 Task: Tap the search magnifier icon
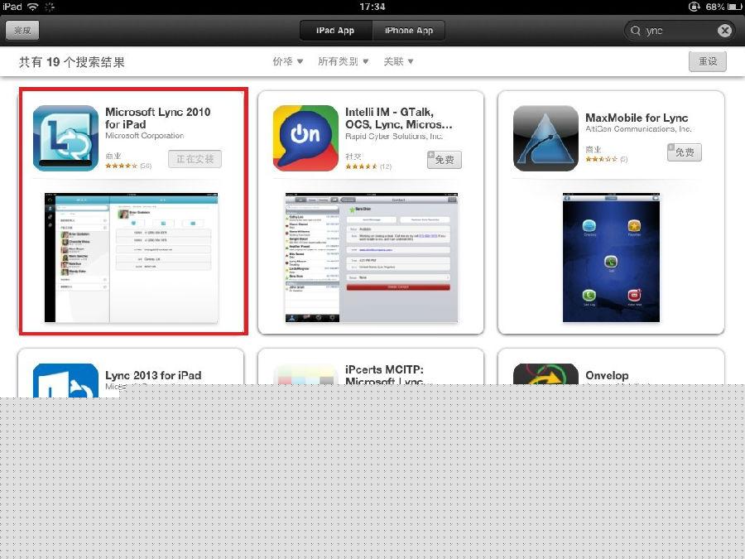point(635,31)
